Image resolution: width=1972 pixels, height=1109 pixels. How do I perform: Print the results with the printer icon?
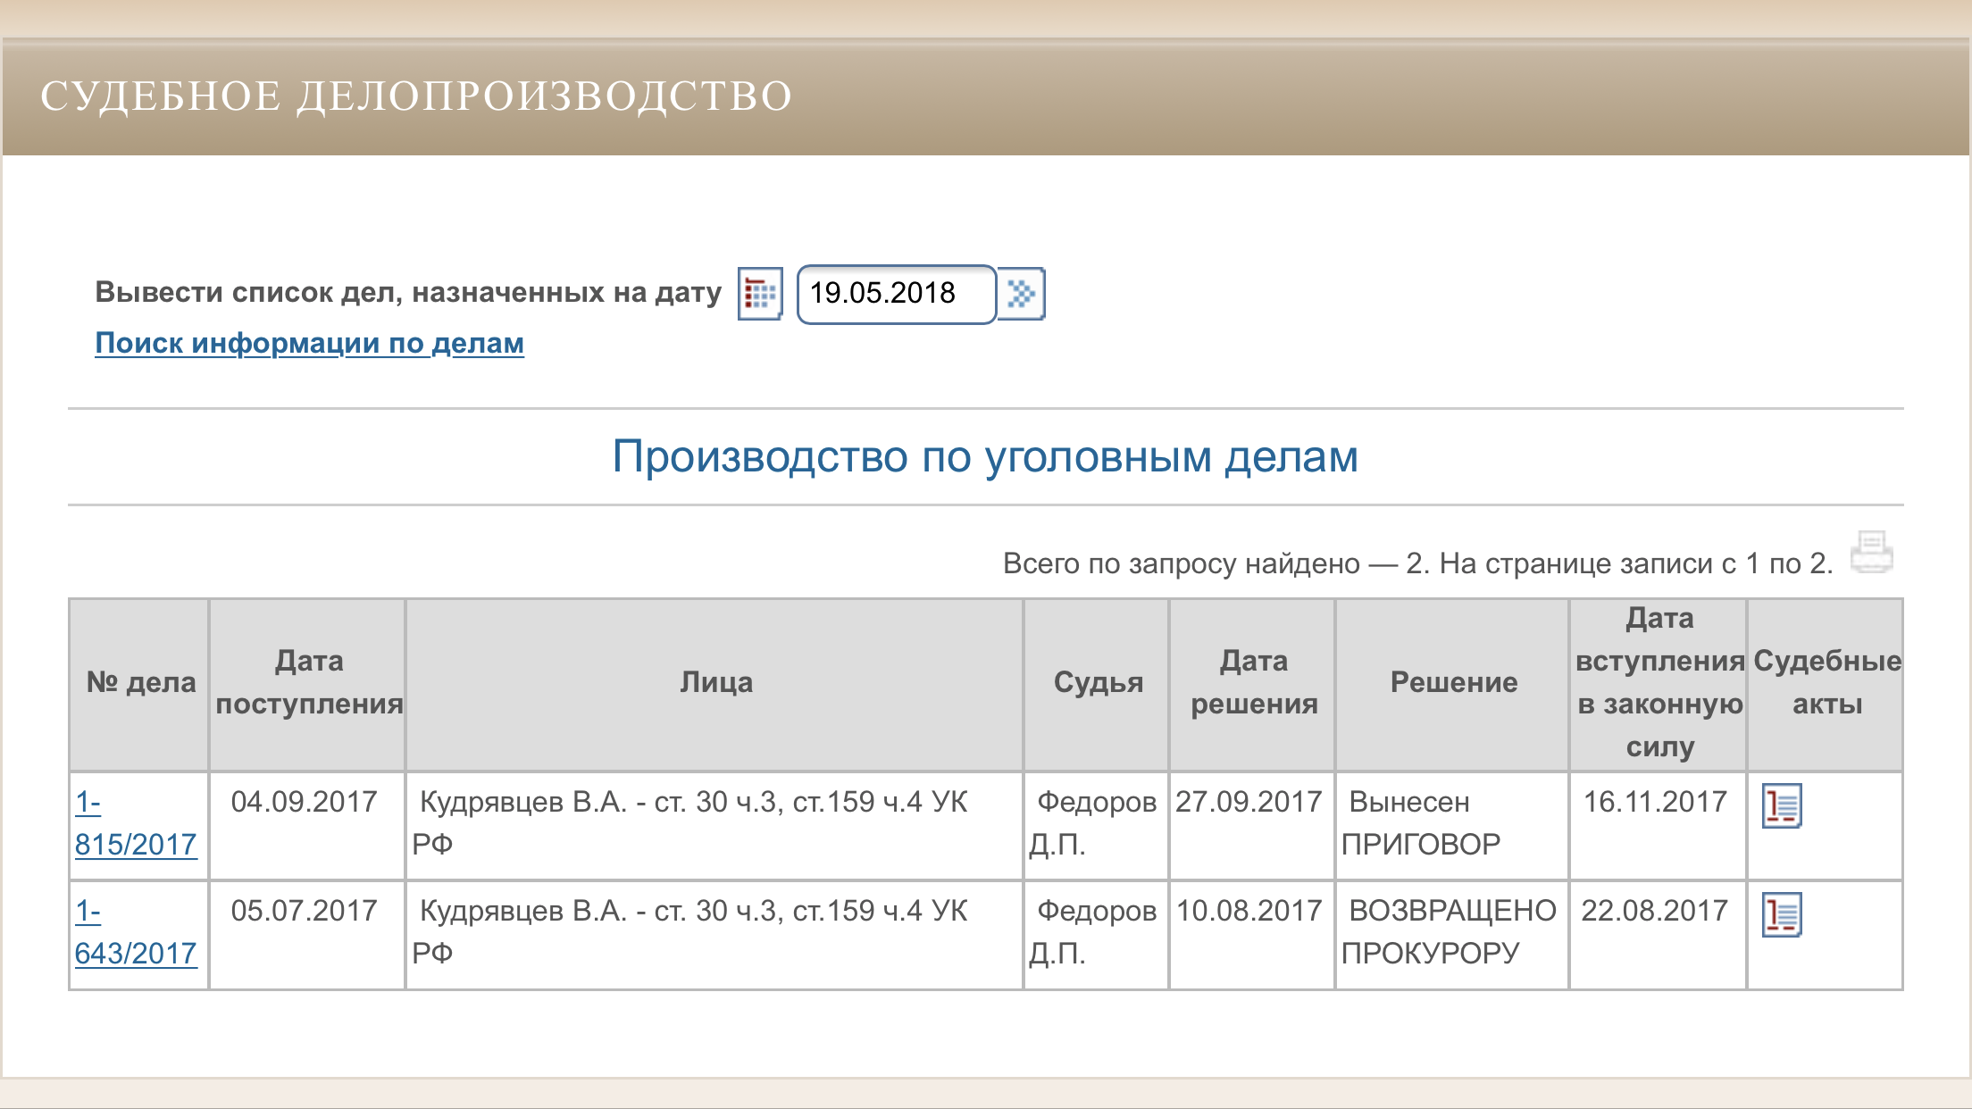(1871, 552)
